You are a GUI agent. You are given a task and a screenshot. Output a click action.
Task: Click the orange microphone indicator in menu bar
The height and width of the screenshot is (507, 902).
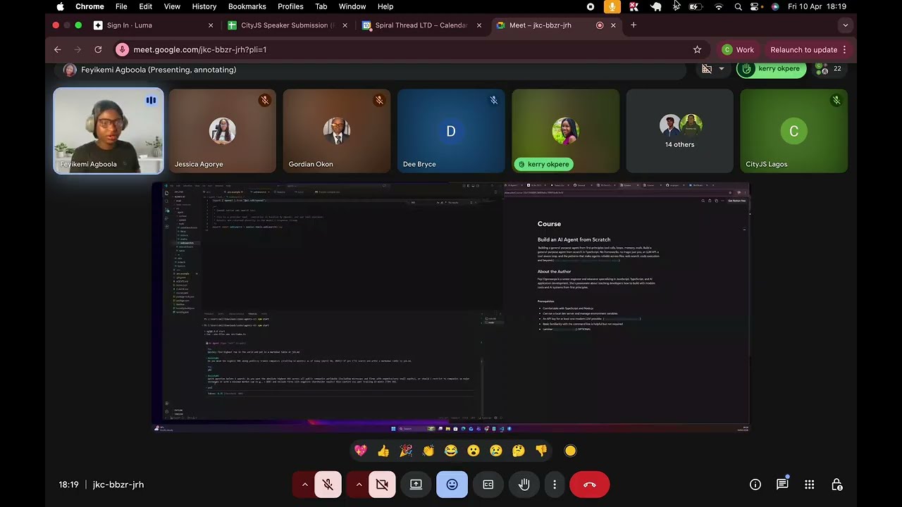(612, 6)
